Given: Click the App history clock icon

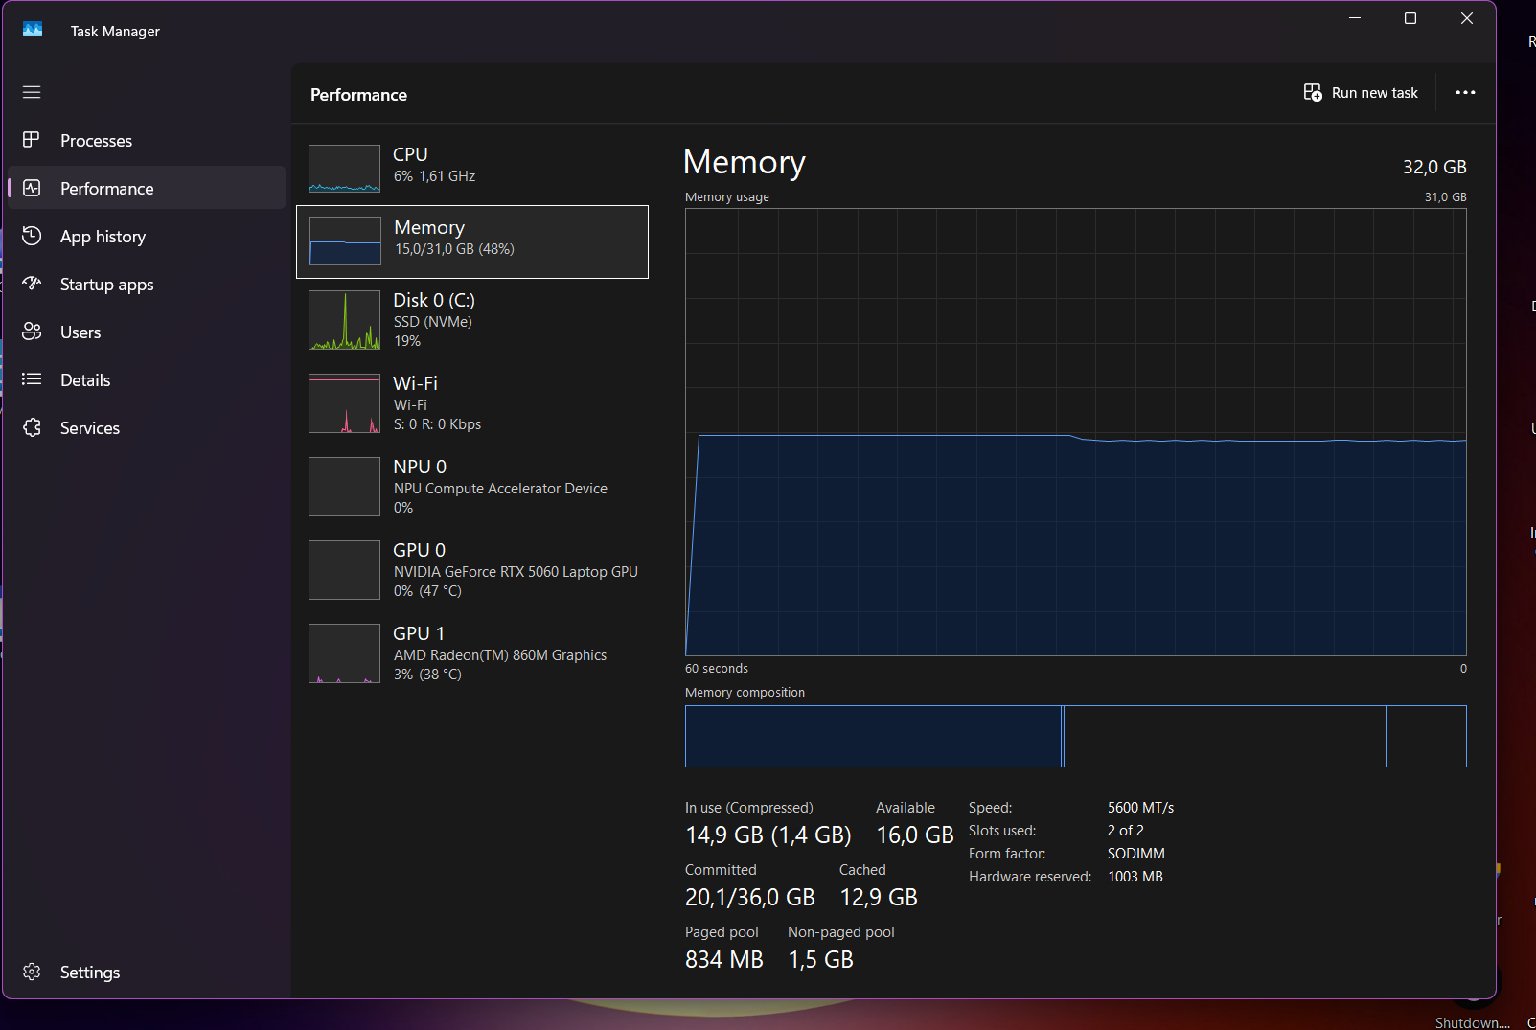Looking at the screenshot, I should coord(32,236).
